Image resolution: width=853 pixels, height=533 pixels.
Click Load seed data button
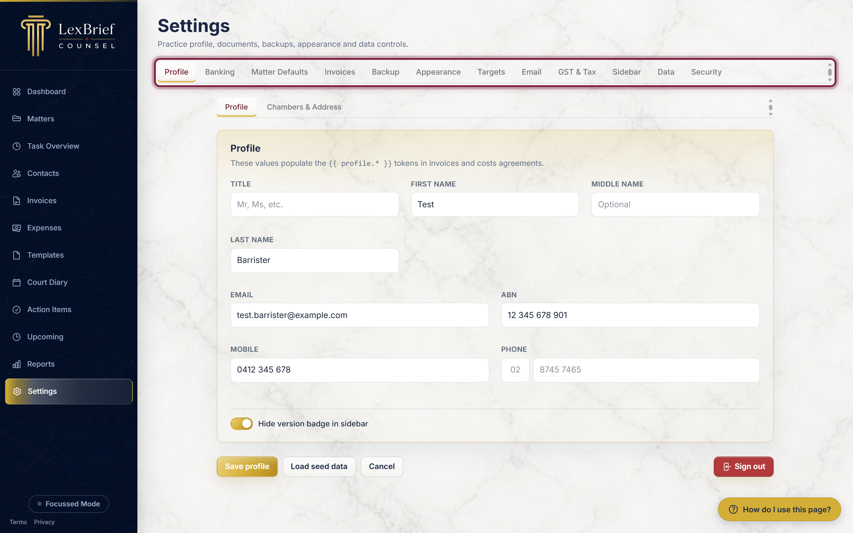point(319,466)
